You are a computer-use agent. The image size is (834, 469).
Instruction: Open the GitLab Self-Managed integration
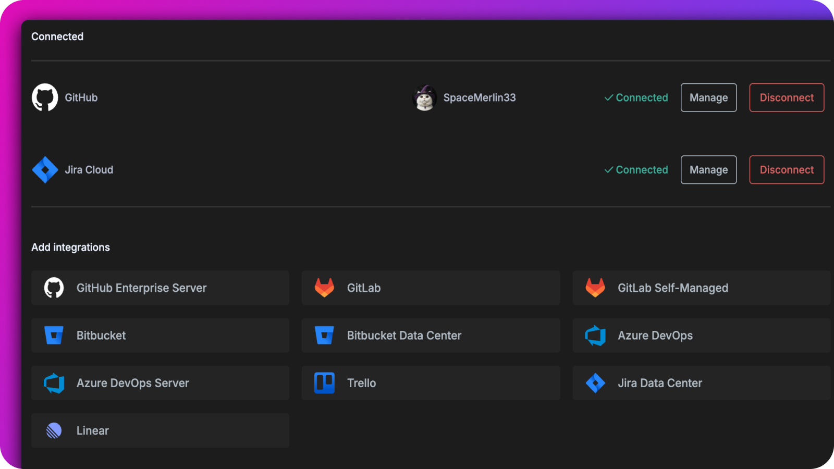tap(701, 288)
